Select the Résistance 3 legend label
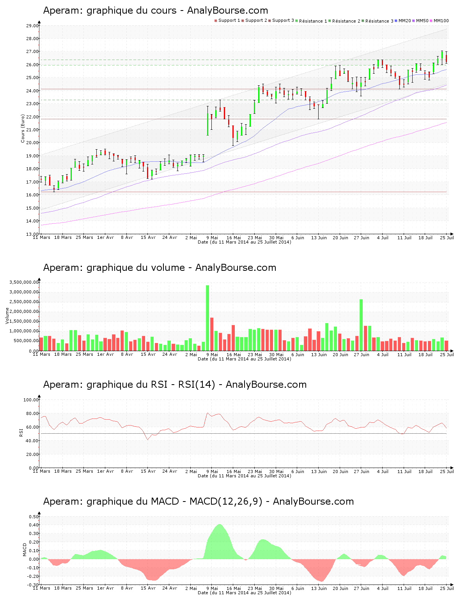The image size is (468, 604). [x=379, y=21]
